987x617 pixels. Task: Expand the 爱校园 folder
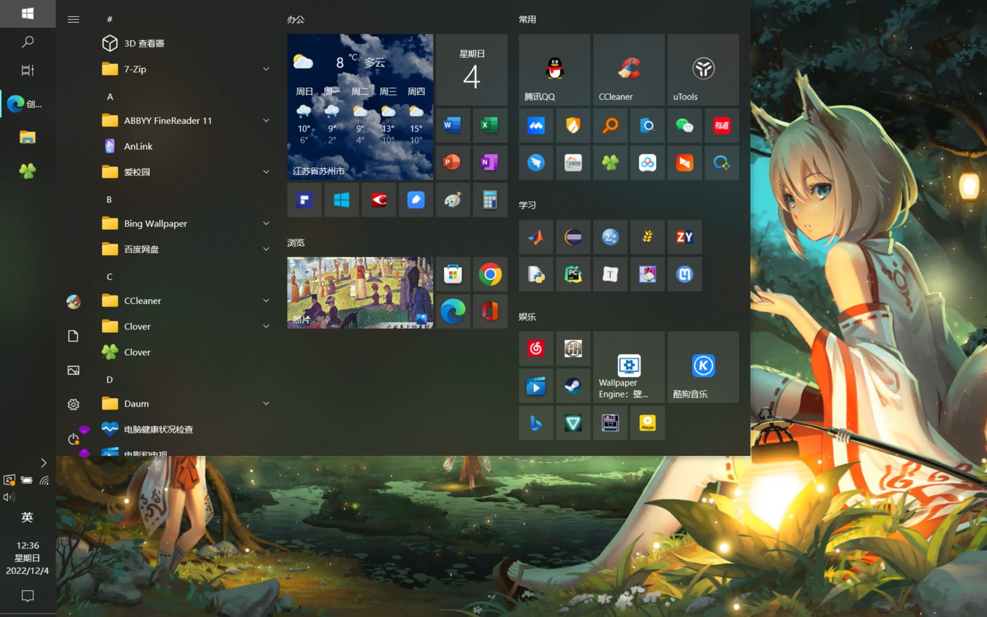pyautogui.click(x=186, y=172)
